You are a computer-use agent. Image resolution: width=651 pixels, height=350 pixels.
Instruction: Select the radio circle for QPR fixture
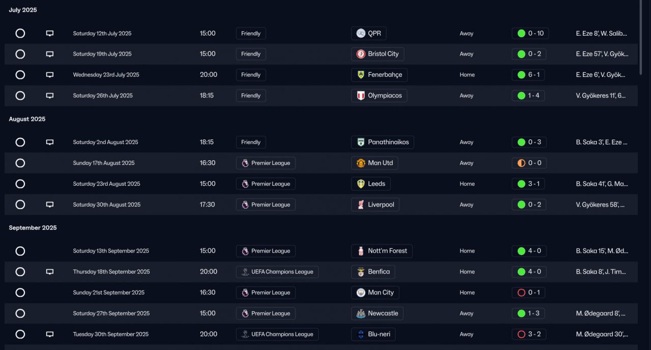pos(20,34)
